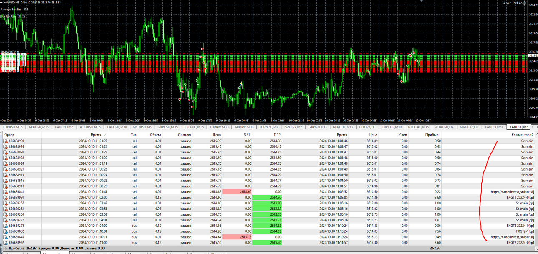
Task: Click the red stop-loss cell 2614.60
Action: click(237, 192)
